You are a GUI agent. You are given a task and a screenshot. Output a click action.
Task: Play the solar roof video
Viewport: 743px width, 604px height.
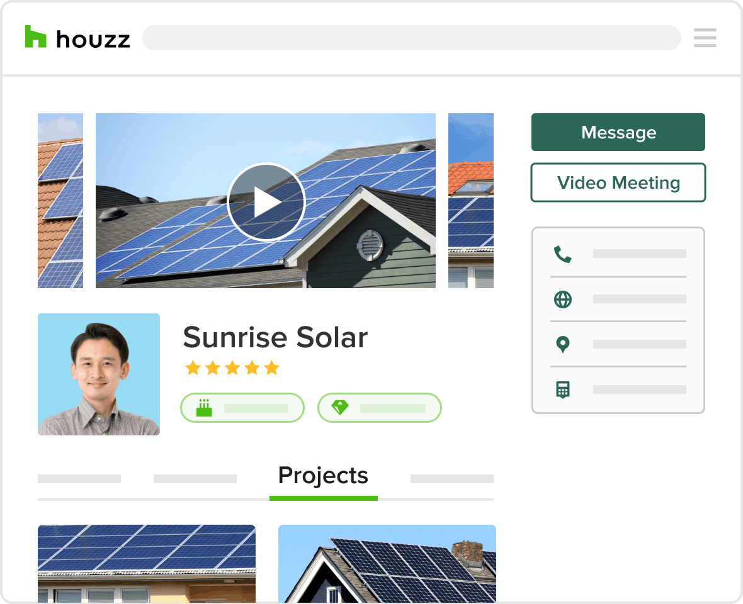point(266,202)
